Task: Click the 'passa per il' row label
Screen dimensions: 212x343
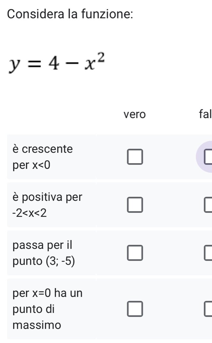Action: (x=43, y=245)
